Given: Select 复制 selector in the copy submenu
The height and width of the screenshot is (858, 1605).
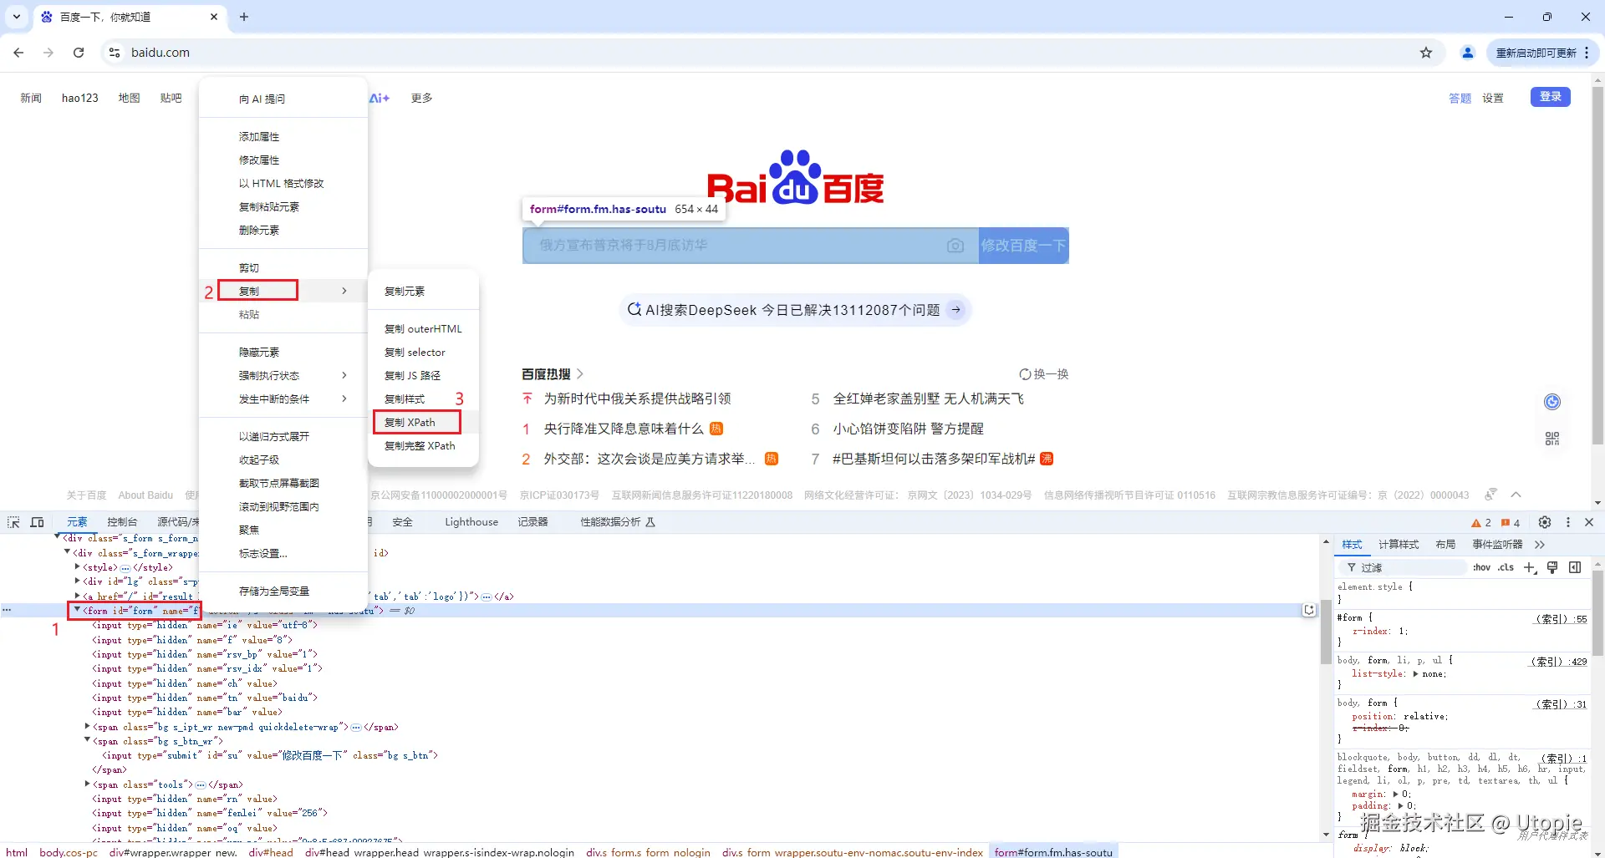Looking at the screenshot, I should (415, 353).
